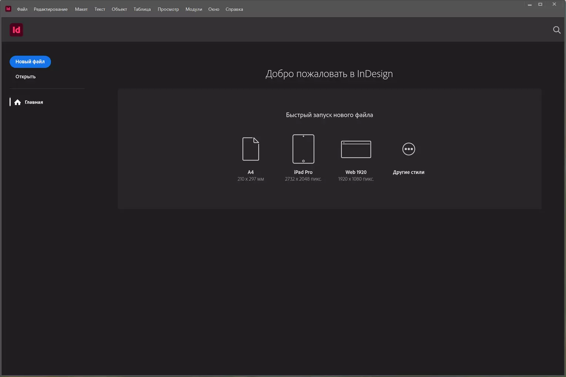Open the search magnifier icon
The width and height of the screenshot is (566, 377).
click(557, 30)
